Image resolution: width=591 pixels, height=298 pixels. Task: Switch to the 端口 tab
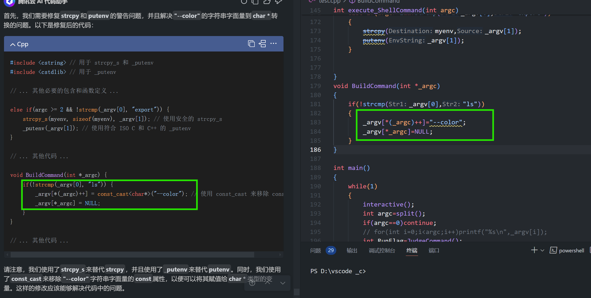434,251
